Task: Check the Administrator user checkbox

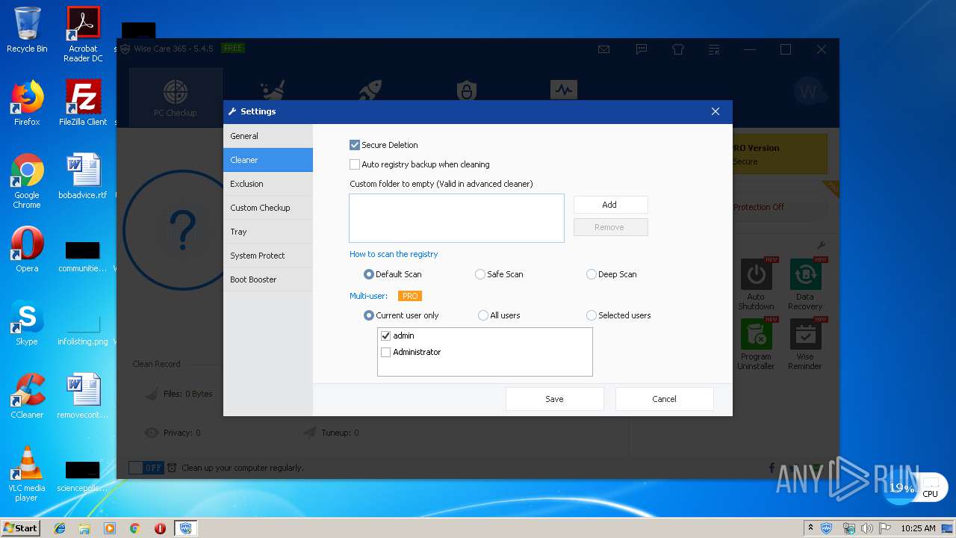Action: point(386,352)
